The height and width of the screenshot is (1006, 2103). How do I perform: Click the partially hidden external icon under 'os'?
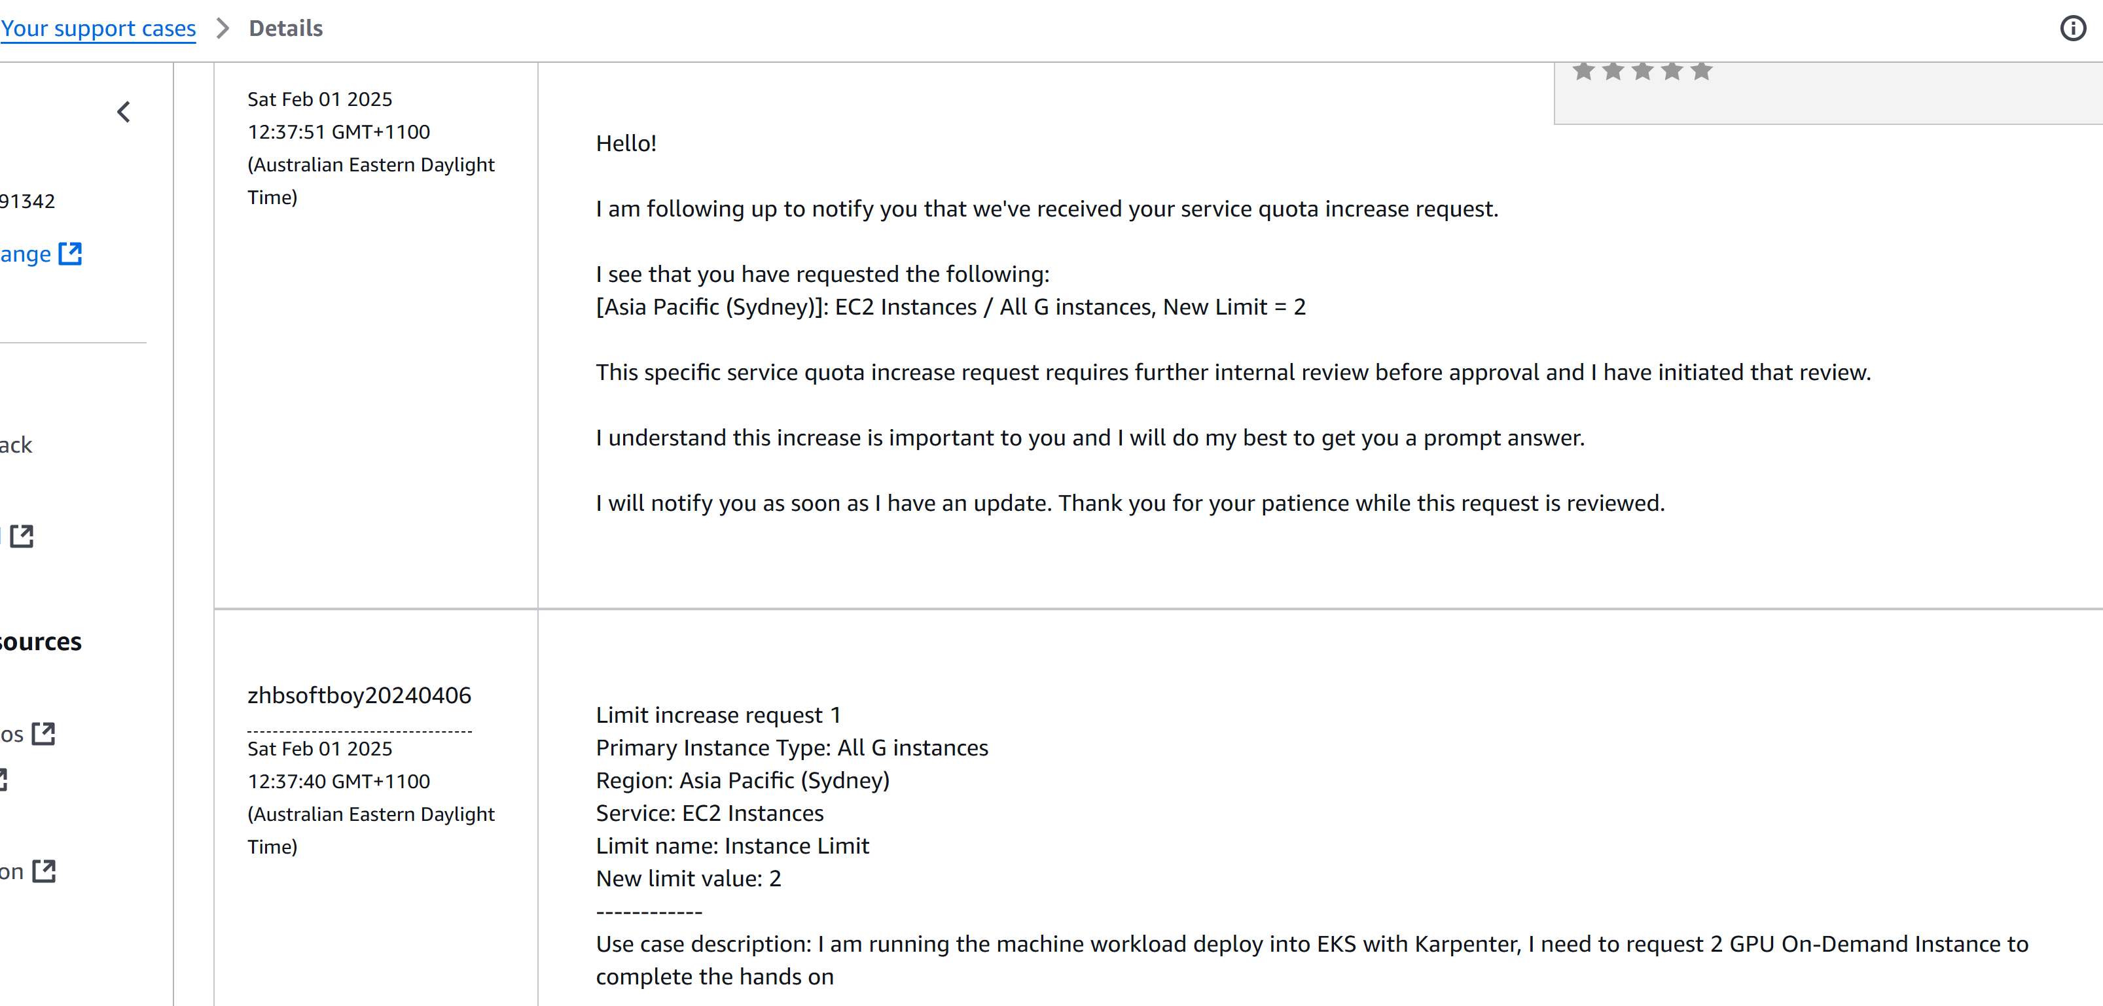pyautogui.click(x=3, y=779)
